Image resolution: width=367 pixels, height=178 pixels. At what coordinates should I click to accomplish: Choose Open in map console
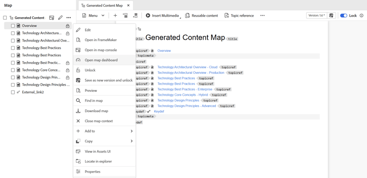pos(104,50)
